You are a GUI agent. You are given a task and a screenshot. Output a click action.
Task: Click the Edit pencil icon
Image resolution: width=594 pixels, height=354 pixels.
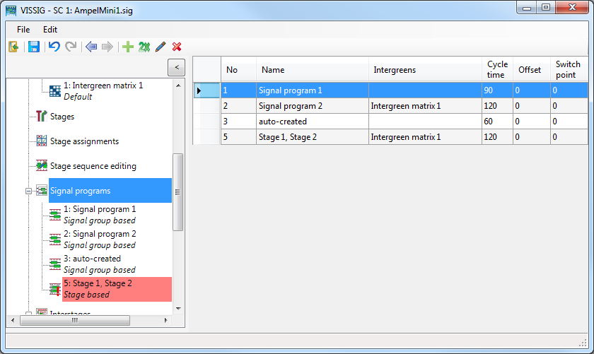(x=161, y=47)
